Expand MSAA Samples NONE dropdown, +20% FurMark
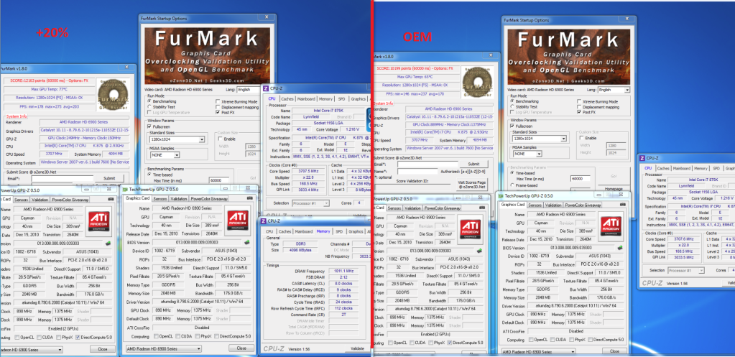Viewport: 735px width, 357px height. pyautogui.click(x=164, y=154)
